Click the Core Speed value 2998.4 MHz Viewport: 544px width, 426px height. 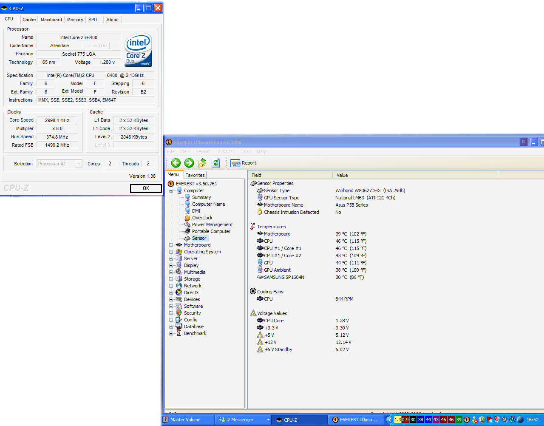pyautogui.click(x=57, y=120)
